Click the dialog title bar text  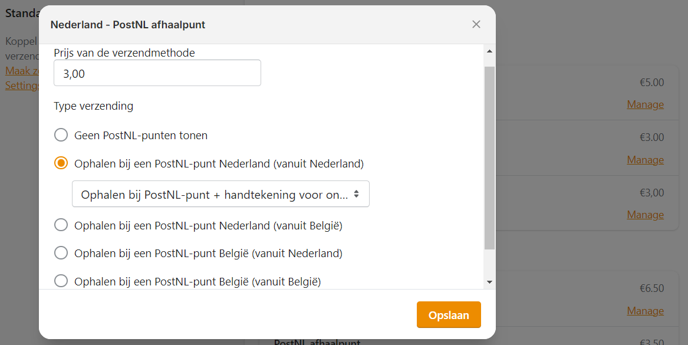click(129, 25)
